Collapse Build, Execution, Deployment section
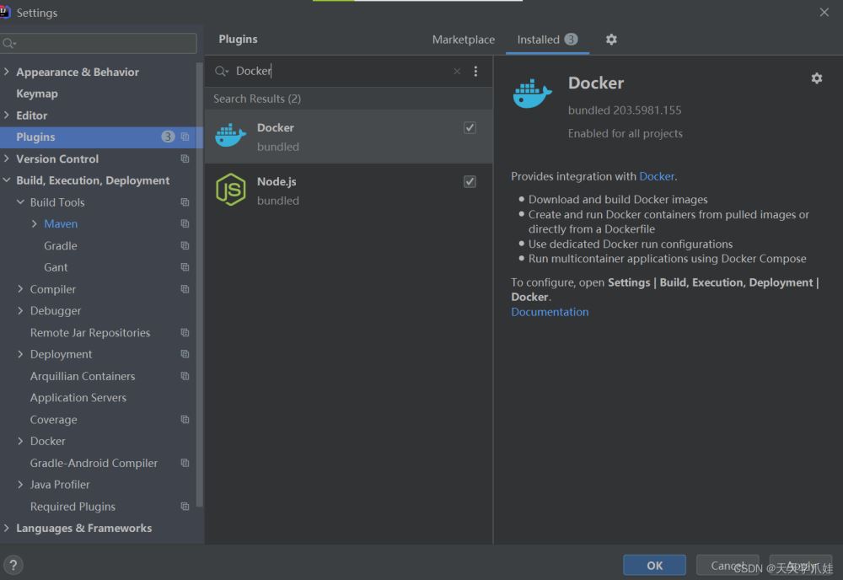This screenshot has height=580, width=843. pyautogui.click(x=7, y=180)
